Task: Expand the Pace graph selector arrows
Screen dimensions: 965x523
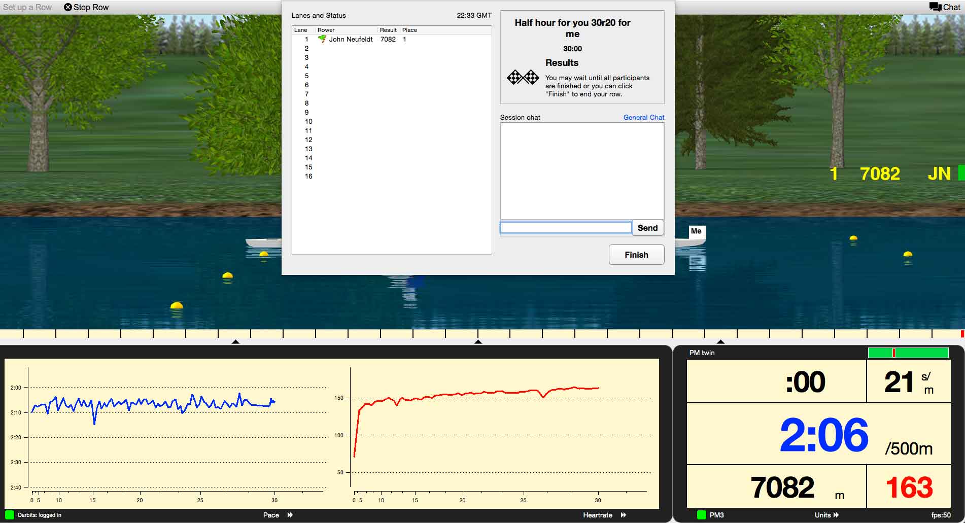Action: 290,515
